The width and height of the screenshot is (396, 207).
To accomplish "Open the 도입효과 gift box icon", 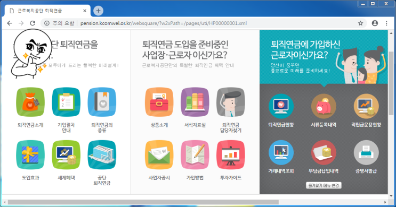I will point(30,154).
